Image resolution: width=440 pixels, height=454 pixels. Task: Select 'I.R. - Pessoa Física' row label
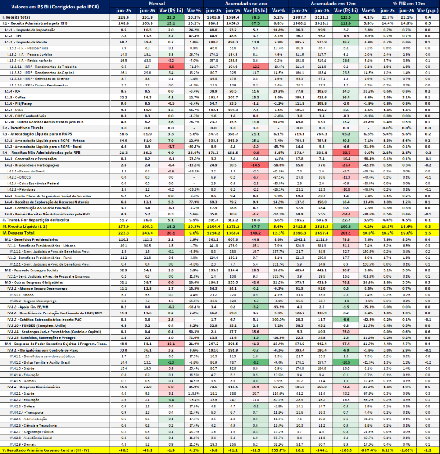click(x=28, y=48)
